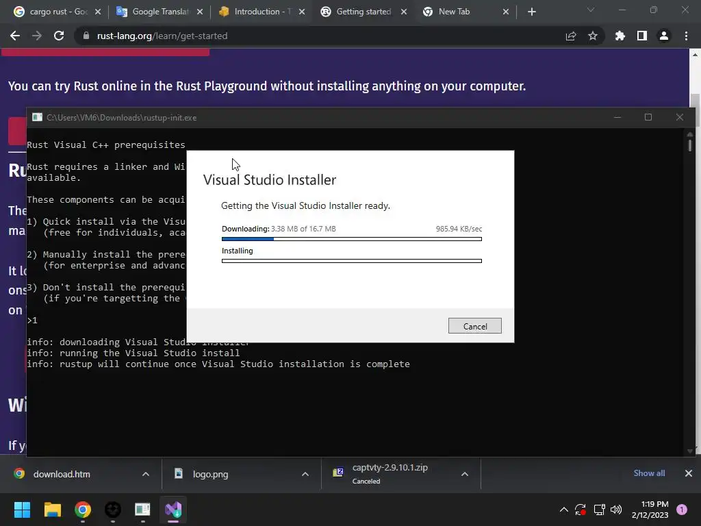This screenshot has height=526, width=701.
Task: Cancel the Visual Studio Installer download
Action: pyautogui.click(x=475, y=326)
